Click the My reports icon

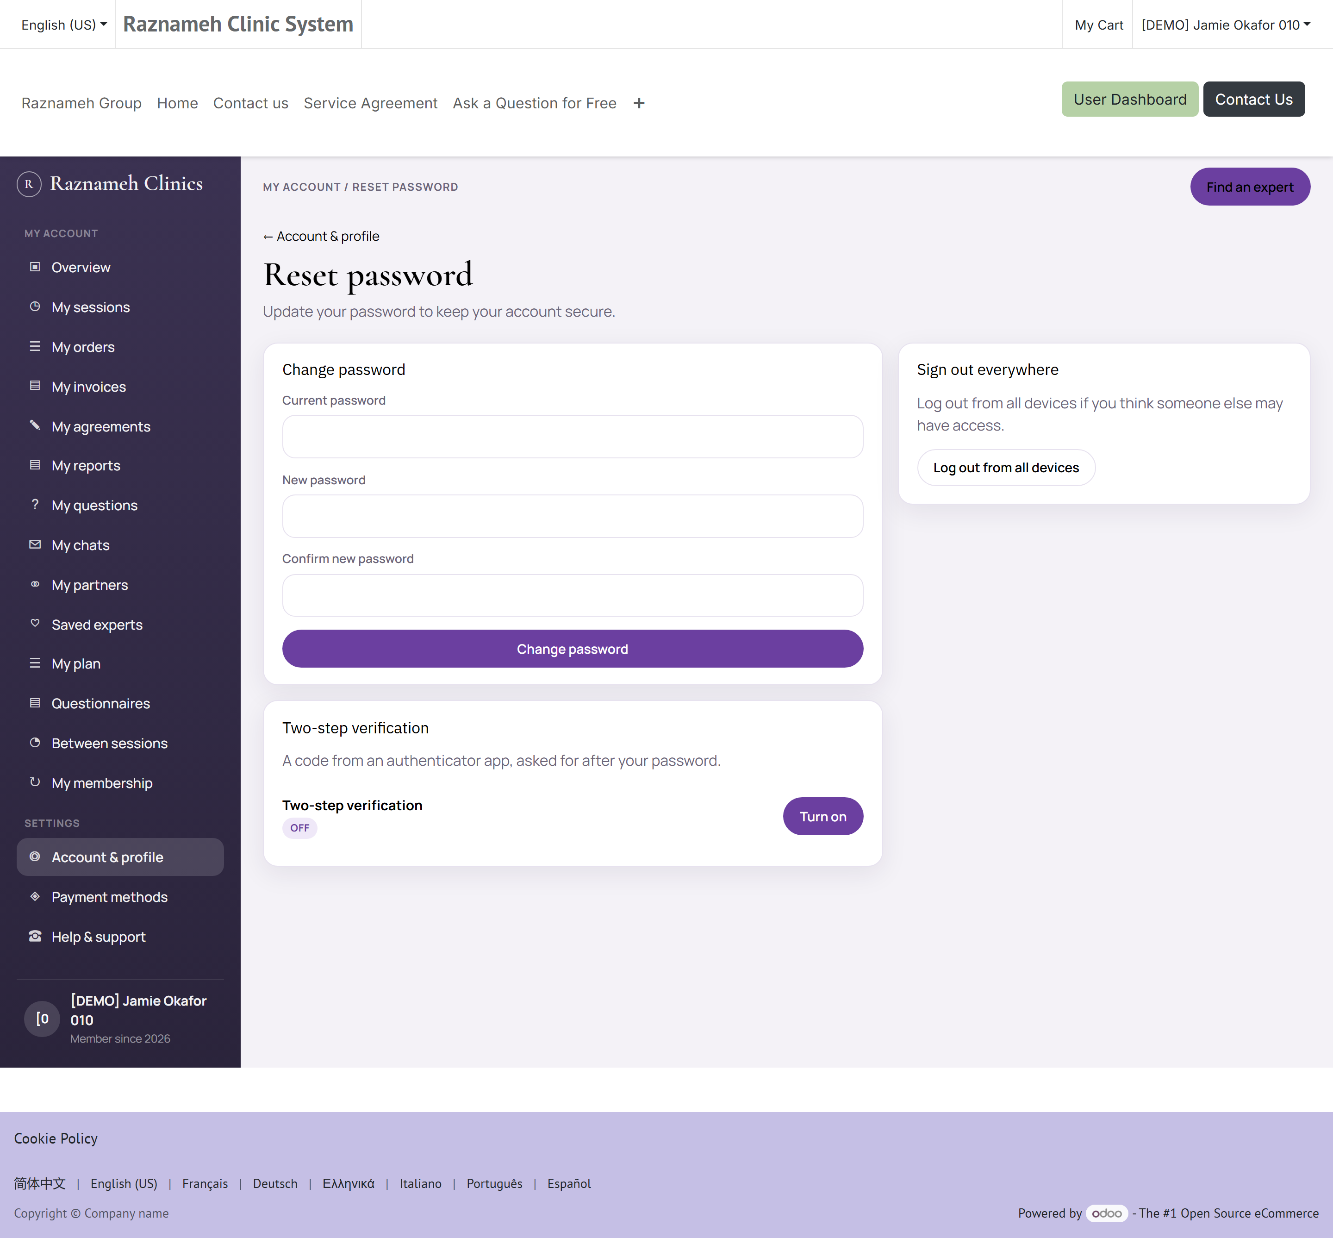(x=35, y=465)
